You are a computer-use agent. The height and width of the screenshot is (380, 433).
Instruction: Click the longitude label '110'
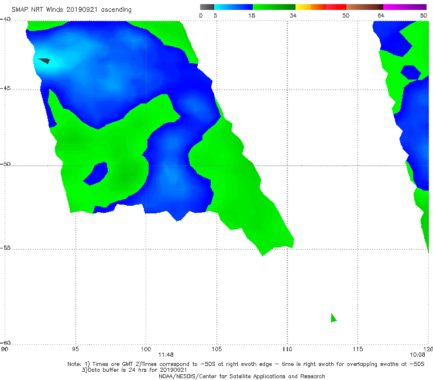(287, 350)
